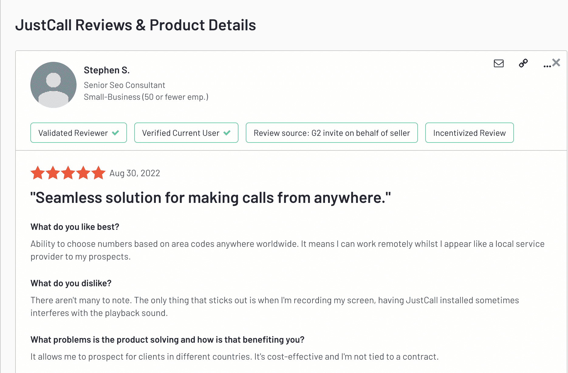This screenshot has height=373, width=568.
Task: Click the fifth orange rating star
Action: (98, 173)
